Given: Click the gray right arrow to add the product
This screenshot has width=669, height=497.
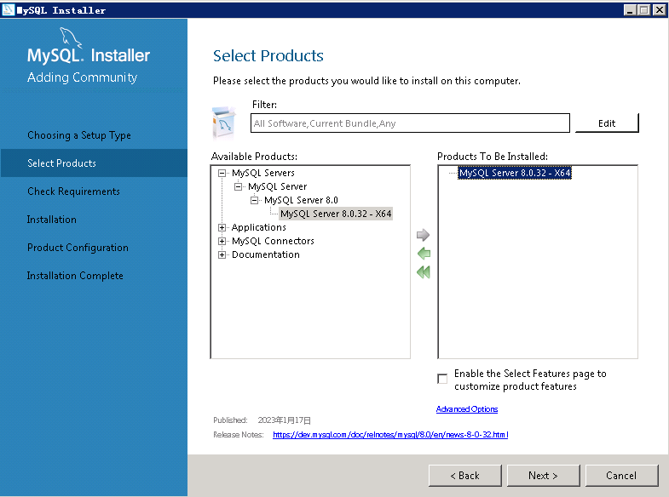Looking at the screenshot, I should tap(423, 235).
